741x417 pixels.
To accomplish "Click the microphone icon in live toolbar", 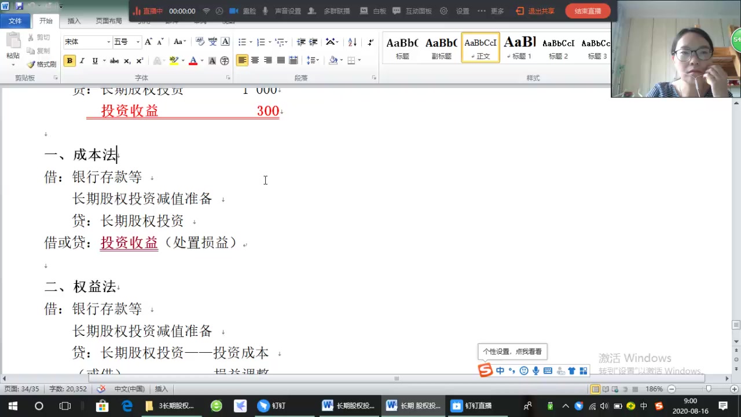I will (x=266, y=11).
